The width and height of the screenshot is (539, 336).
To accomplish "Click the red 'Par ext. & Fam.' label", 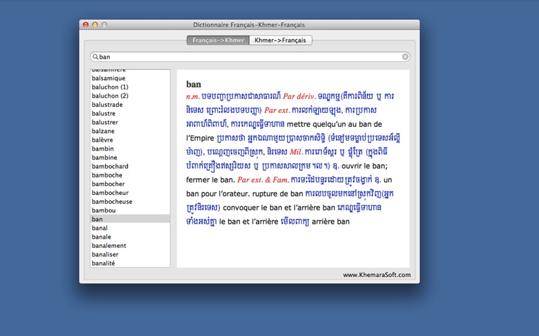I will pyautogui.click(x=263, y=180).
